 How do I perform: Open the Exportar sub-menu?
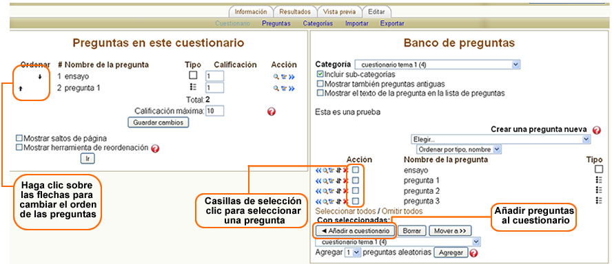[392, 23]
